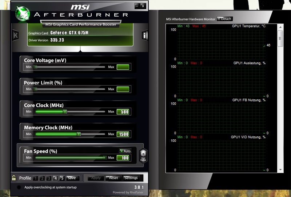Image resolution: width=291 pixels, height=197 pixels.
Task: Click the Memory Clock 1500 value field
Action: coord(123,134)
